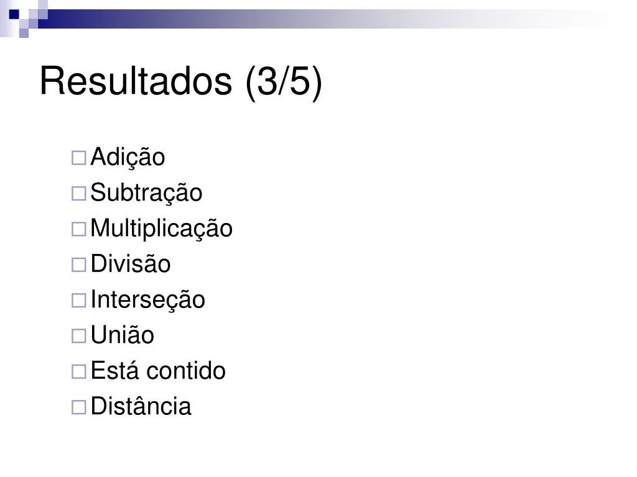
Task: Select the Adição list item text
Action: pyautogui.click(x=128, y=157)
